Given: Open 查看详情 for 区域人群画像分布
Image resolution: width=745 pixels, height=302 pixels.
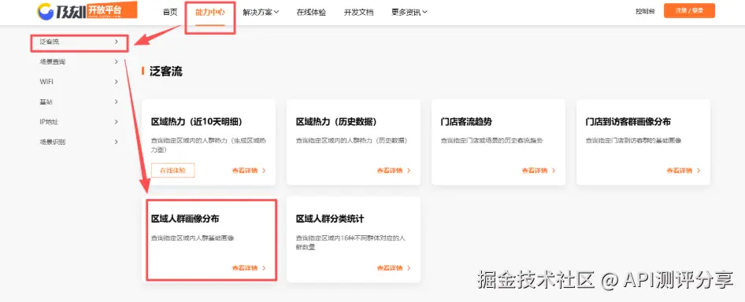Looking at the screenshot, I should point(249,268).
